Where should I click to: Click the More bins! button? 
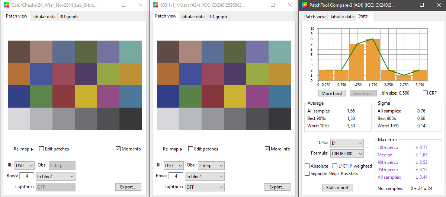point(331,93)
